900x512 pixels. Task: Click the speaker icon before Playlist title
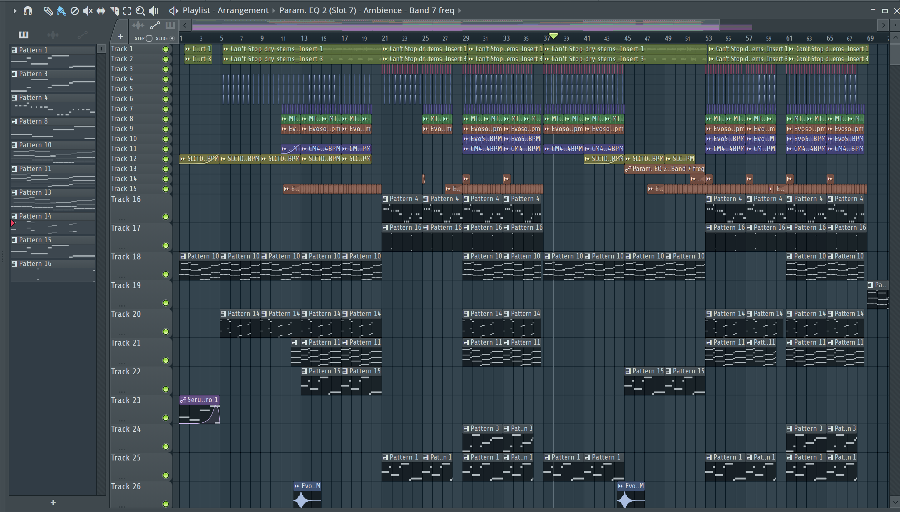(x=173, y=11)
